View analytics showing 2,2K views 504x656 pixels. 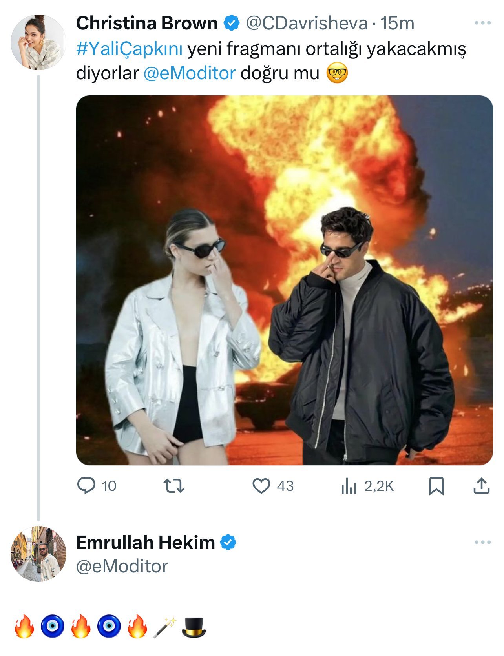(349, 486)
